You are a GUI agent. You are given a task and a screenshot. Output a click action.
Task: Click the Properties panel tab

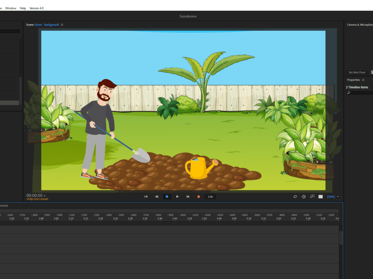353,80
